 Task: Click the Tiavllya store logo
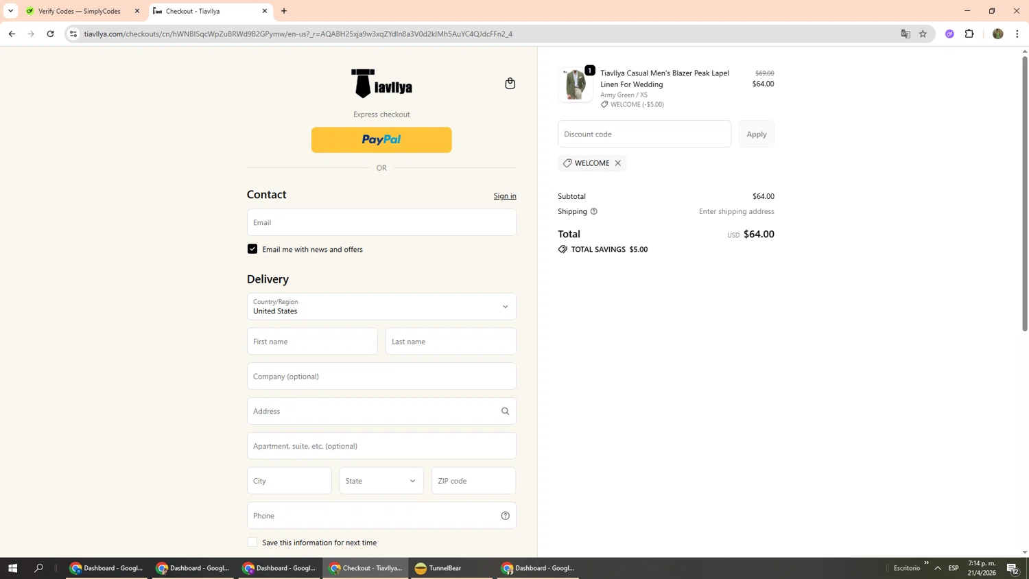pos(381,84)
